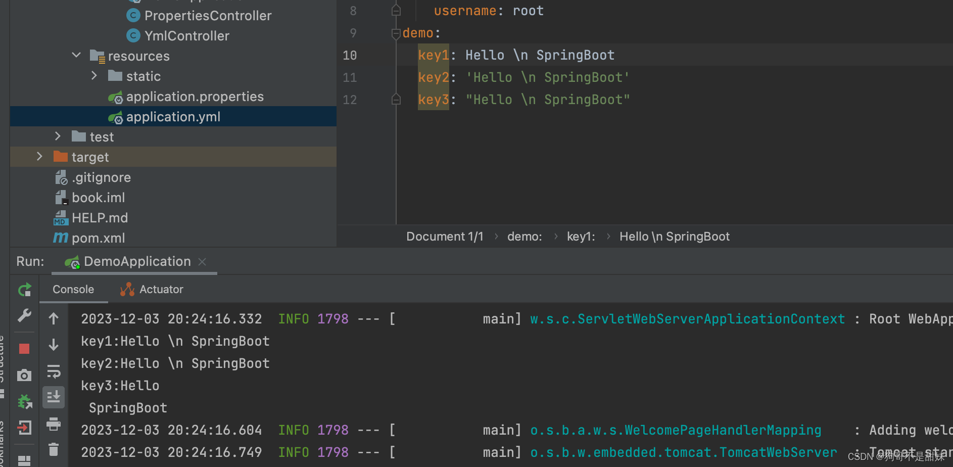Click the layout icon below the trash icon
The width and height of the screenshot is (953, 467).
(x=24, y=460)
